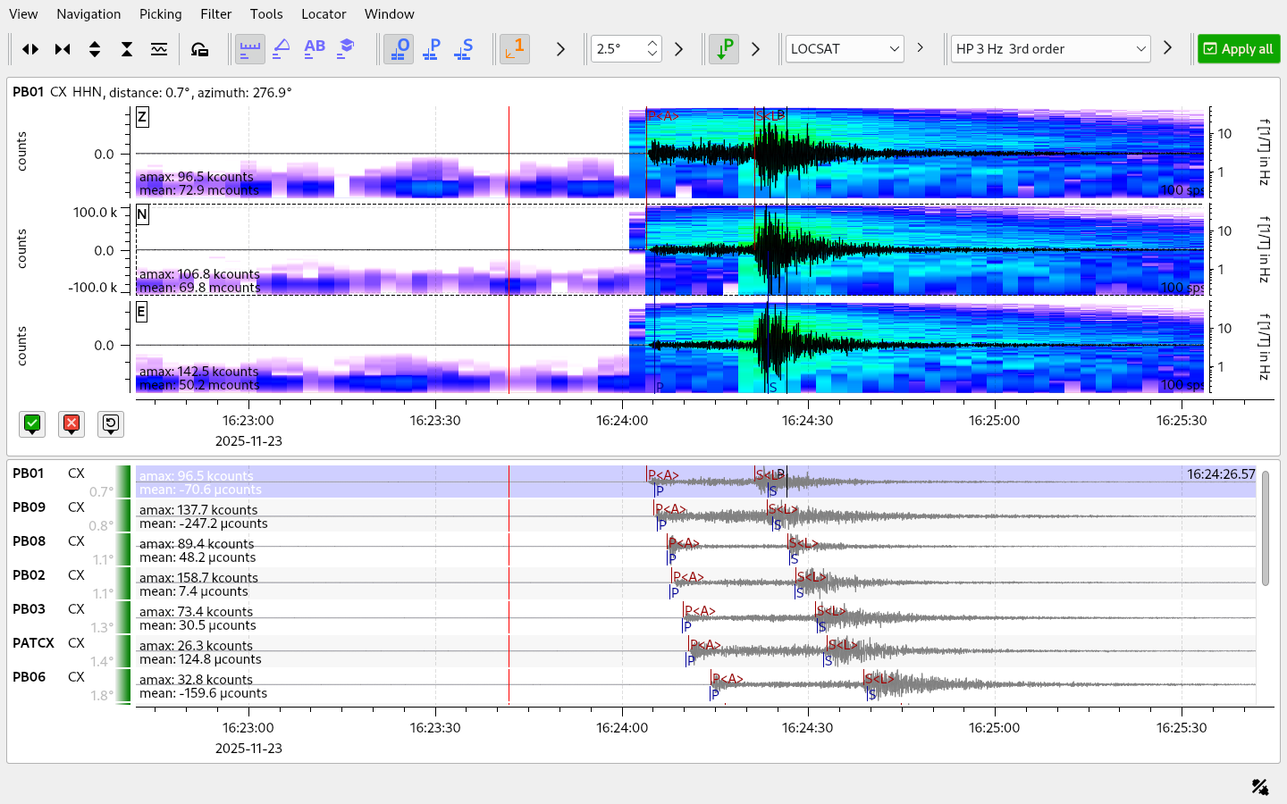Click the Apply all button
Viewport: 1287px width, 804px height.
[1238, 49]
